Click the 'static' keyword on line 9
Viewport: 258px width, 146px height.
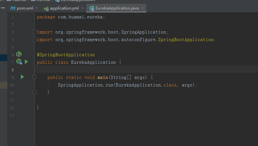click(74, 77)
